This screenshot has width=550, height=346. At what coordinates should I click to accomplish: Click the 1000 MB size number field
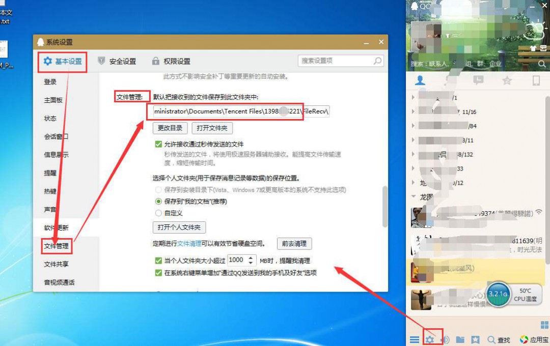(237, 260)
